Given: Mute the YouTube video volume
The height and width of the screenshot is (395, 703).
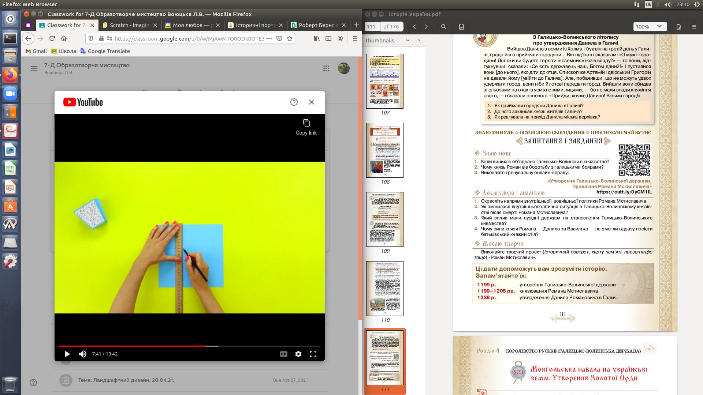Looking at the screenshot, I should tap(83, 354).
